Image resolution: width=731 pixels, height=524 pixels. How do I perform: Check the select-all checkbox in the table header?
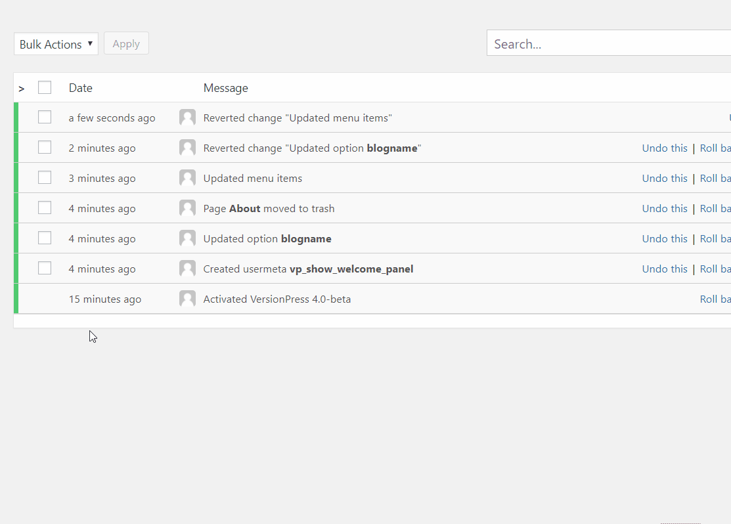coord(44,87)
